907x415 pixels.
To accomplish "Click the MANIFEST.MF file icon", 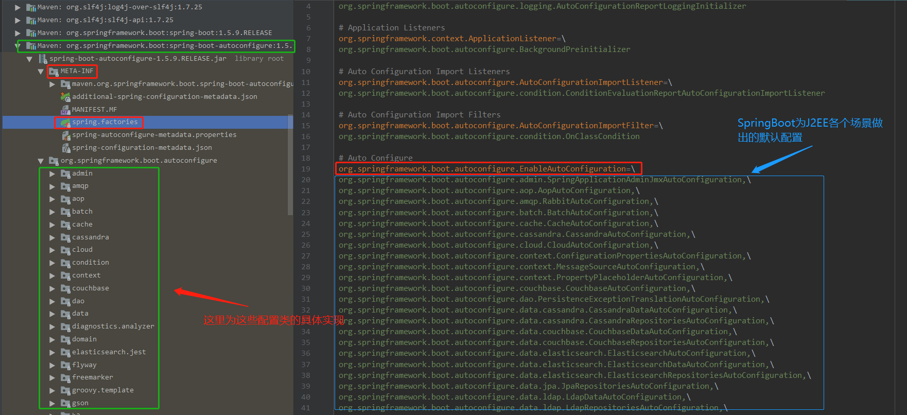I will (65, 110).
